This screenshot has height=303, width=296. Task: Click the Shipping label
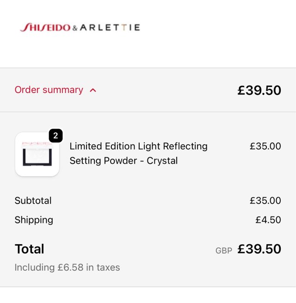pyautogui.click(x=34, y=220)
